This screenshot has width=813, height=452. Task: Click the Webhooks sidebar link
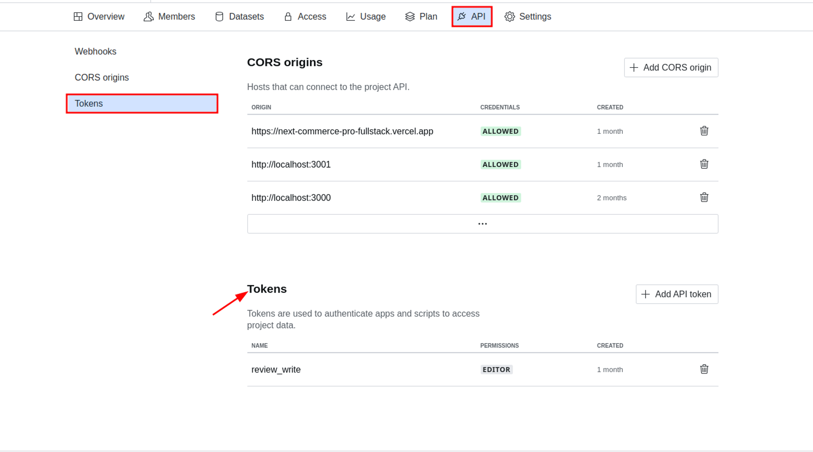[96, 51]
